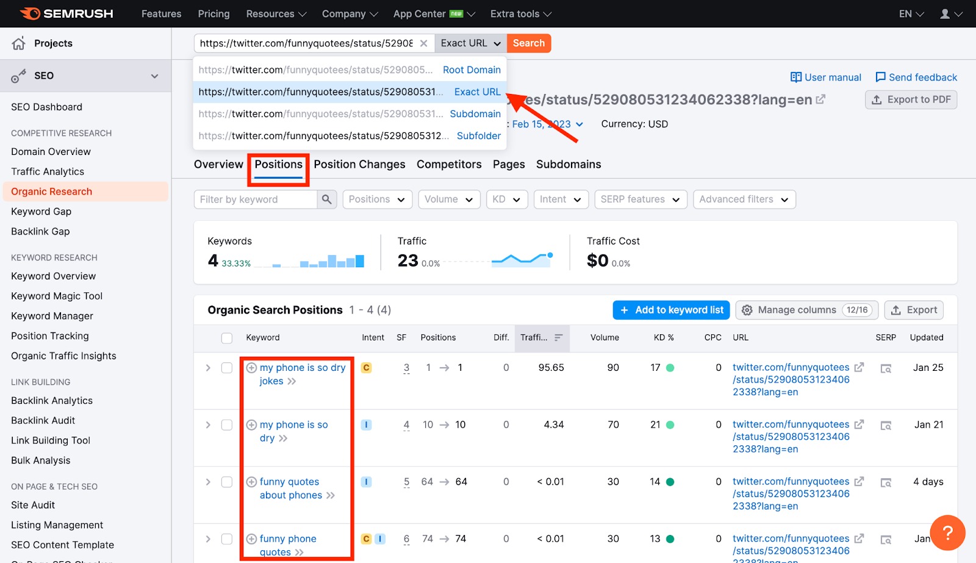Screen dimensions: 976x563
Task: Open the orange help question mark button
Action: [947, 533]
